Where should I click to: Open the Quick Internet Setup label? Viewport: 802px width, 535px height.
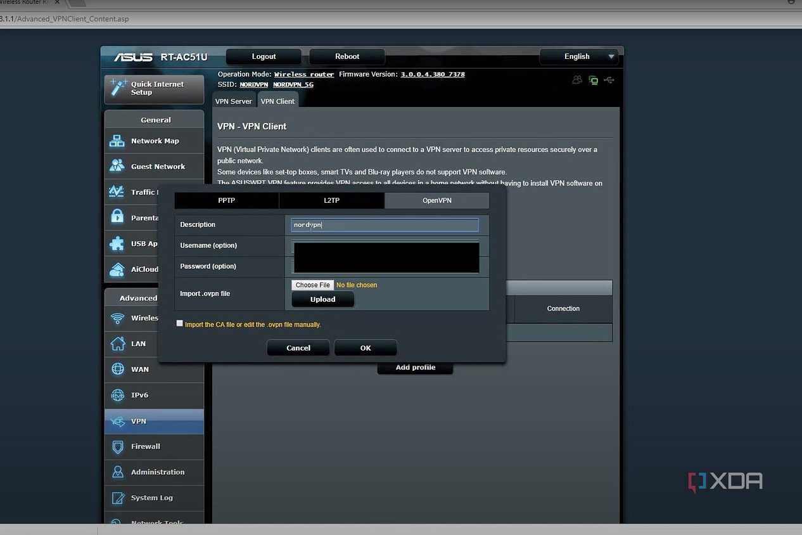[x=157, y=88]
